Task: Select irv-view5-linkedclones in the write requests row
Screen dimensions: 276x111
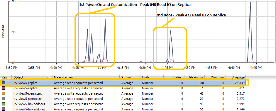Action: tap(29, 104)
